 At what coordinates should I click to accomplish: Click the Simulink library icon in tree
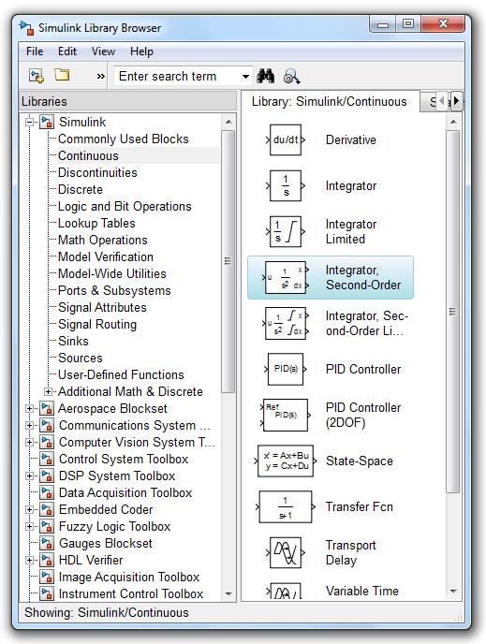(47, 122)
